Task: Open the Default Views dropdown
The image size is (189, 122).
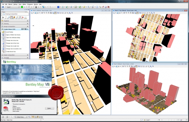Action: click(x=21, y=117)
